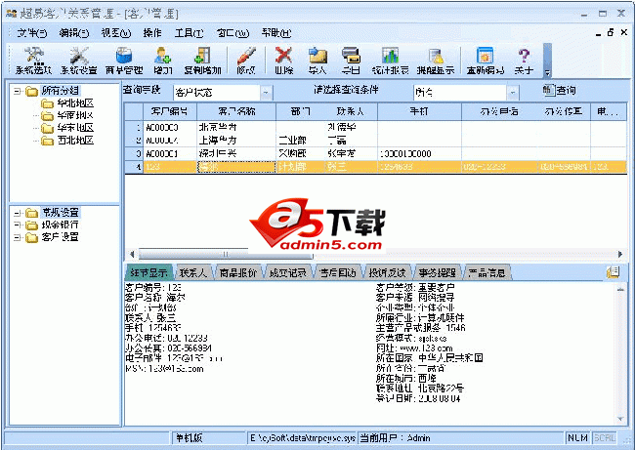Click 客户编号 column header
635x450 pixels.
[170, 111]
